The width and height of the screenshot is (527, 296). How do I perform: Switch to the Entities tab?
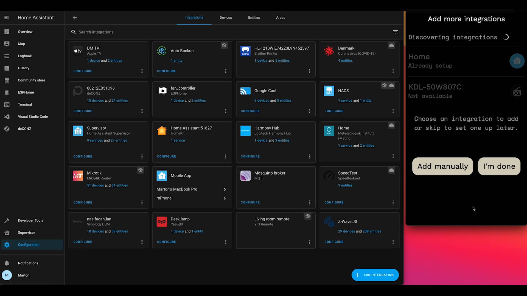254,18
